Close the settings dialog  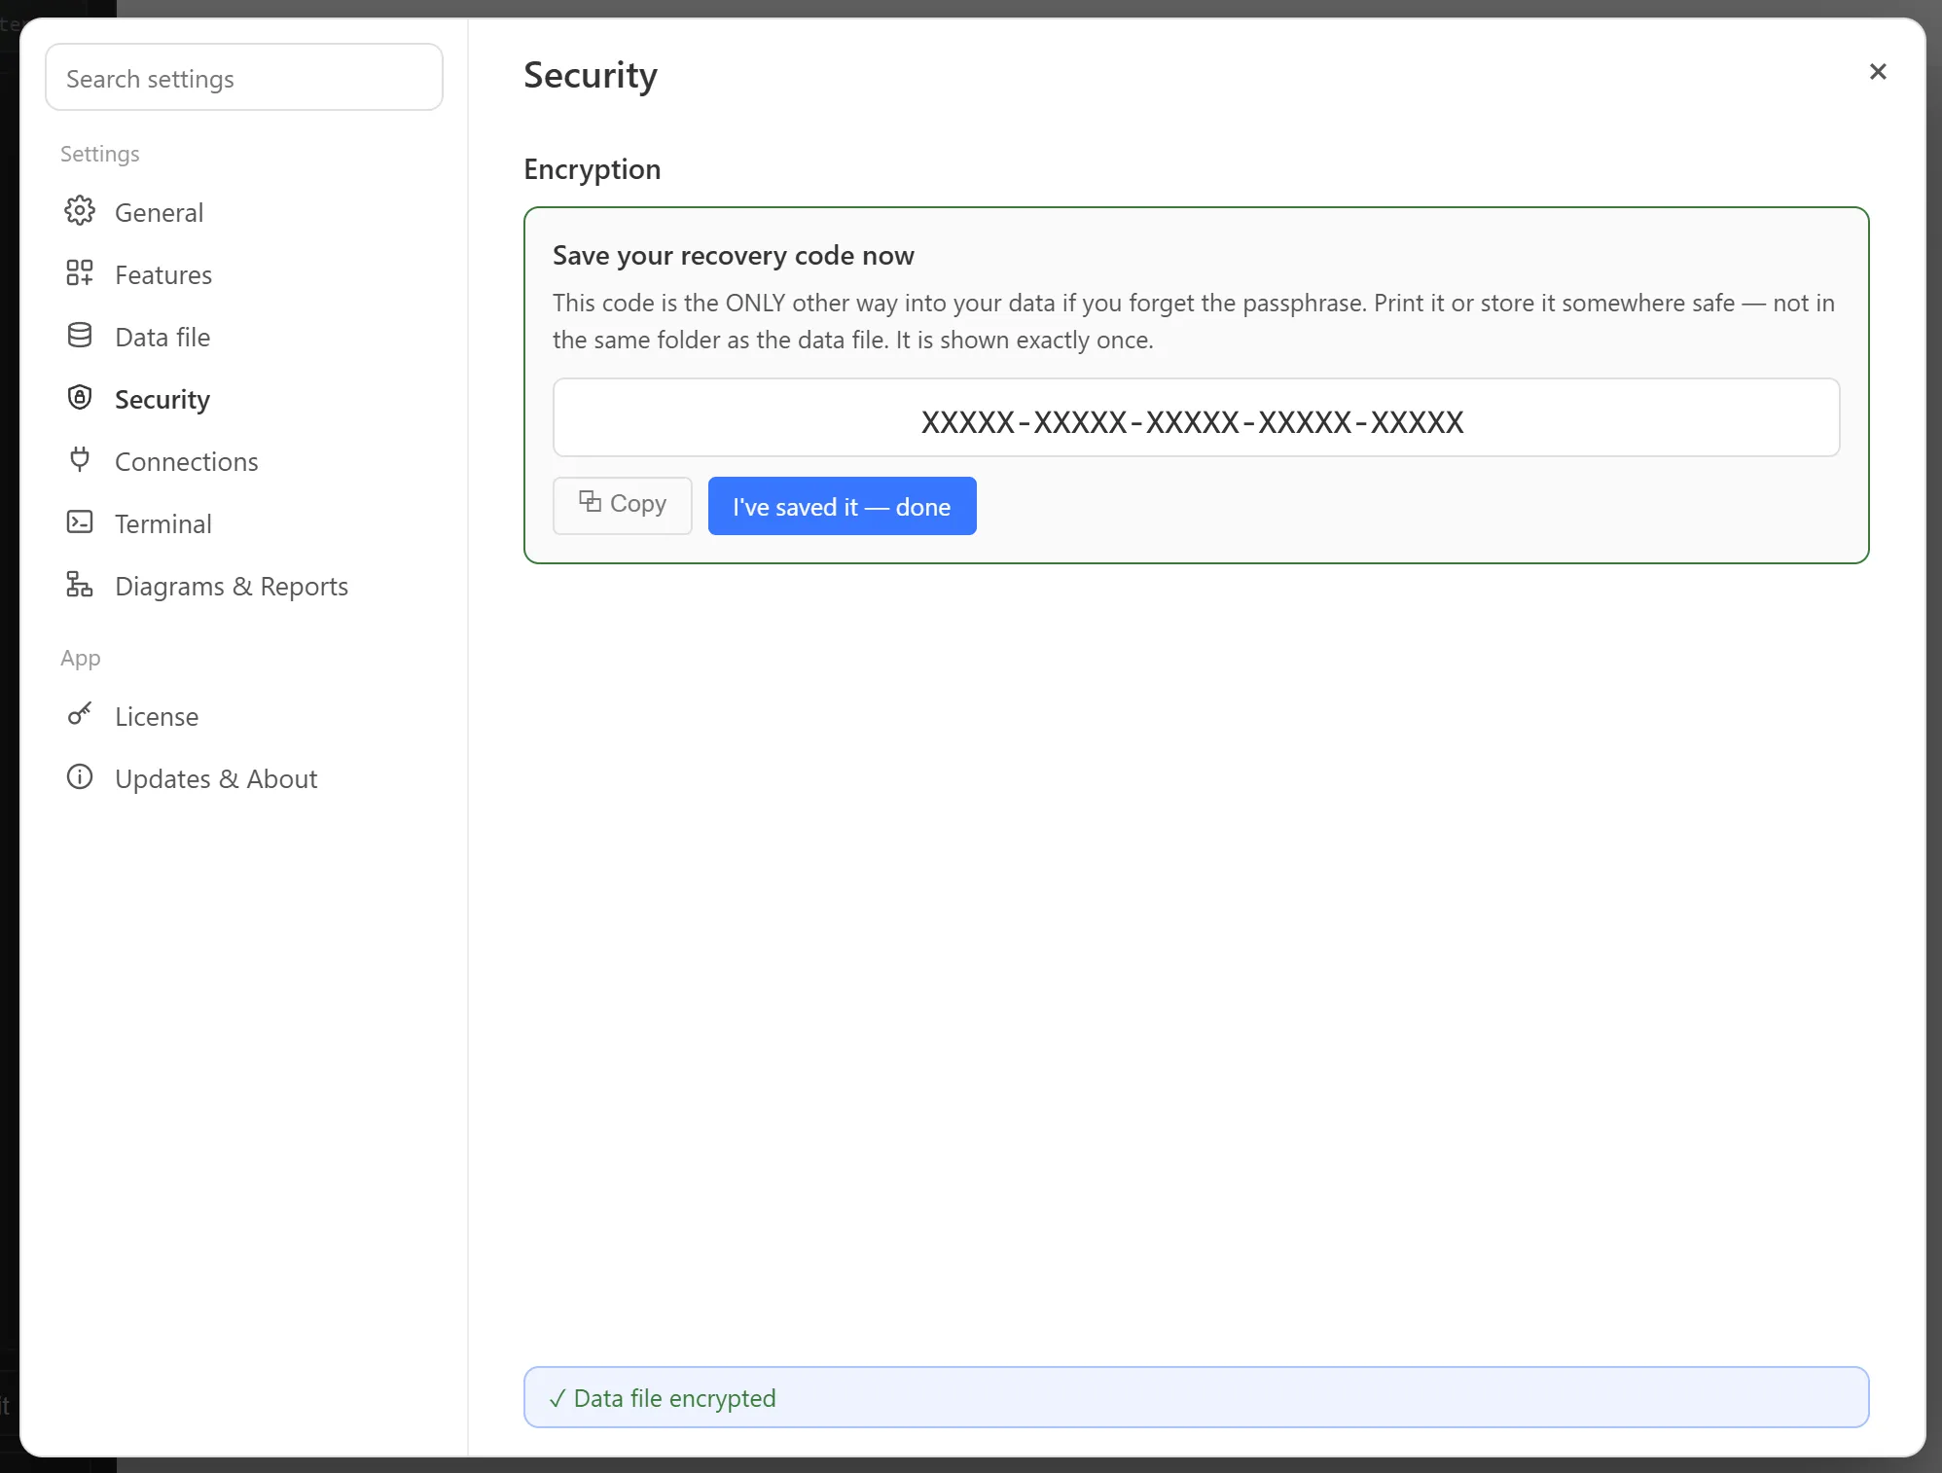[x=1878, y=72]
